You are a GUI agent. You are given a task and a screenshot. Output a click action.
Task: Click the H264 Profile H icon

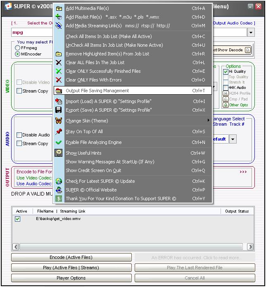(226, 93)
